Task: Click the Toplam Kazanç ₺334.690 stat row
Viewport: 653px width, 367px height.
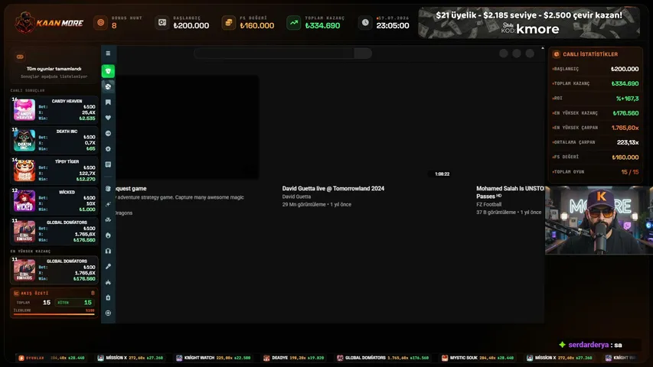Action: 595,83
